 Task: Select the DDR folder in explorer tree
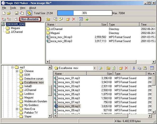(27, 75)
